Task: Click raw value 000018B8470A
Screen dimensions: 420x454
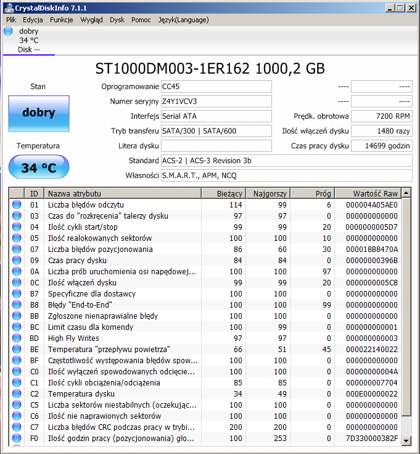Action: (x=372, y=250)
